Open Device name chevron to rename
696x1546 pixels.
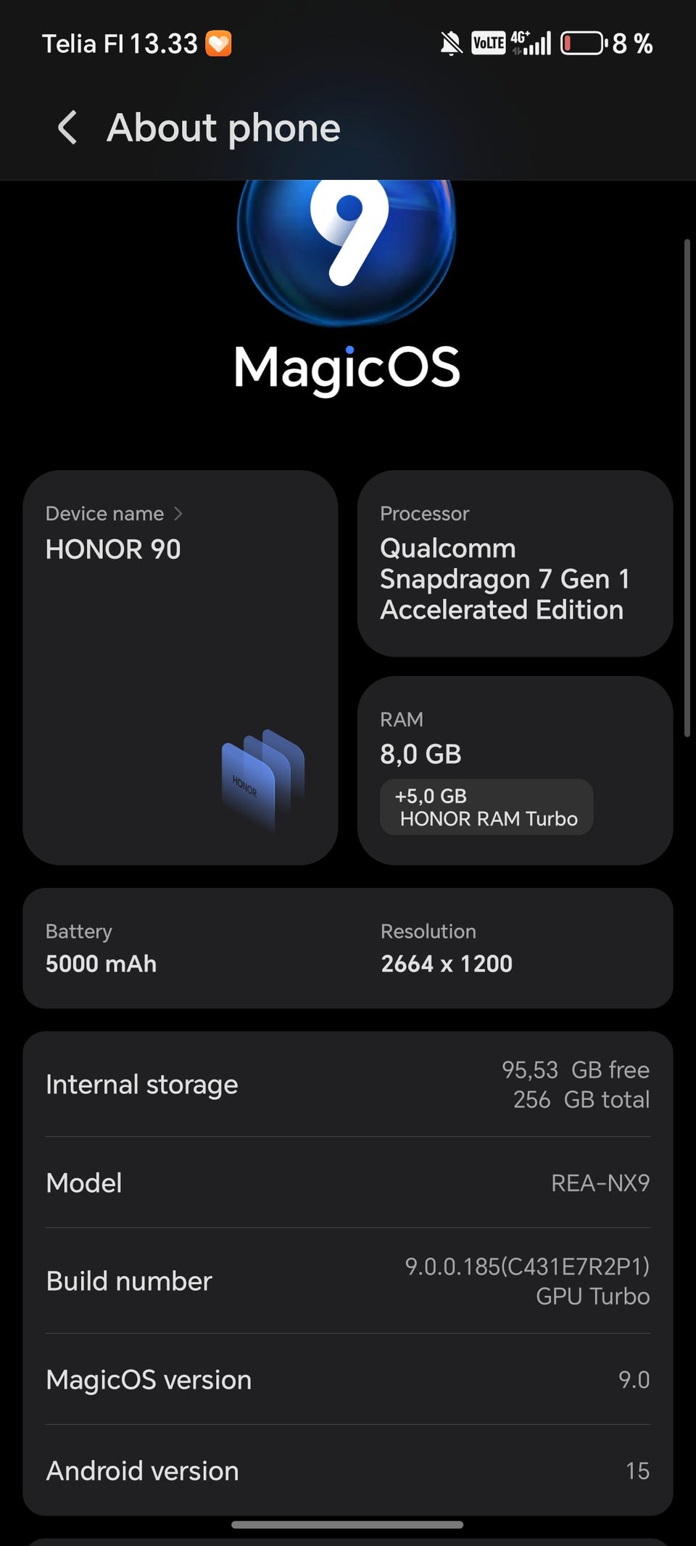point(178,514)
